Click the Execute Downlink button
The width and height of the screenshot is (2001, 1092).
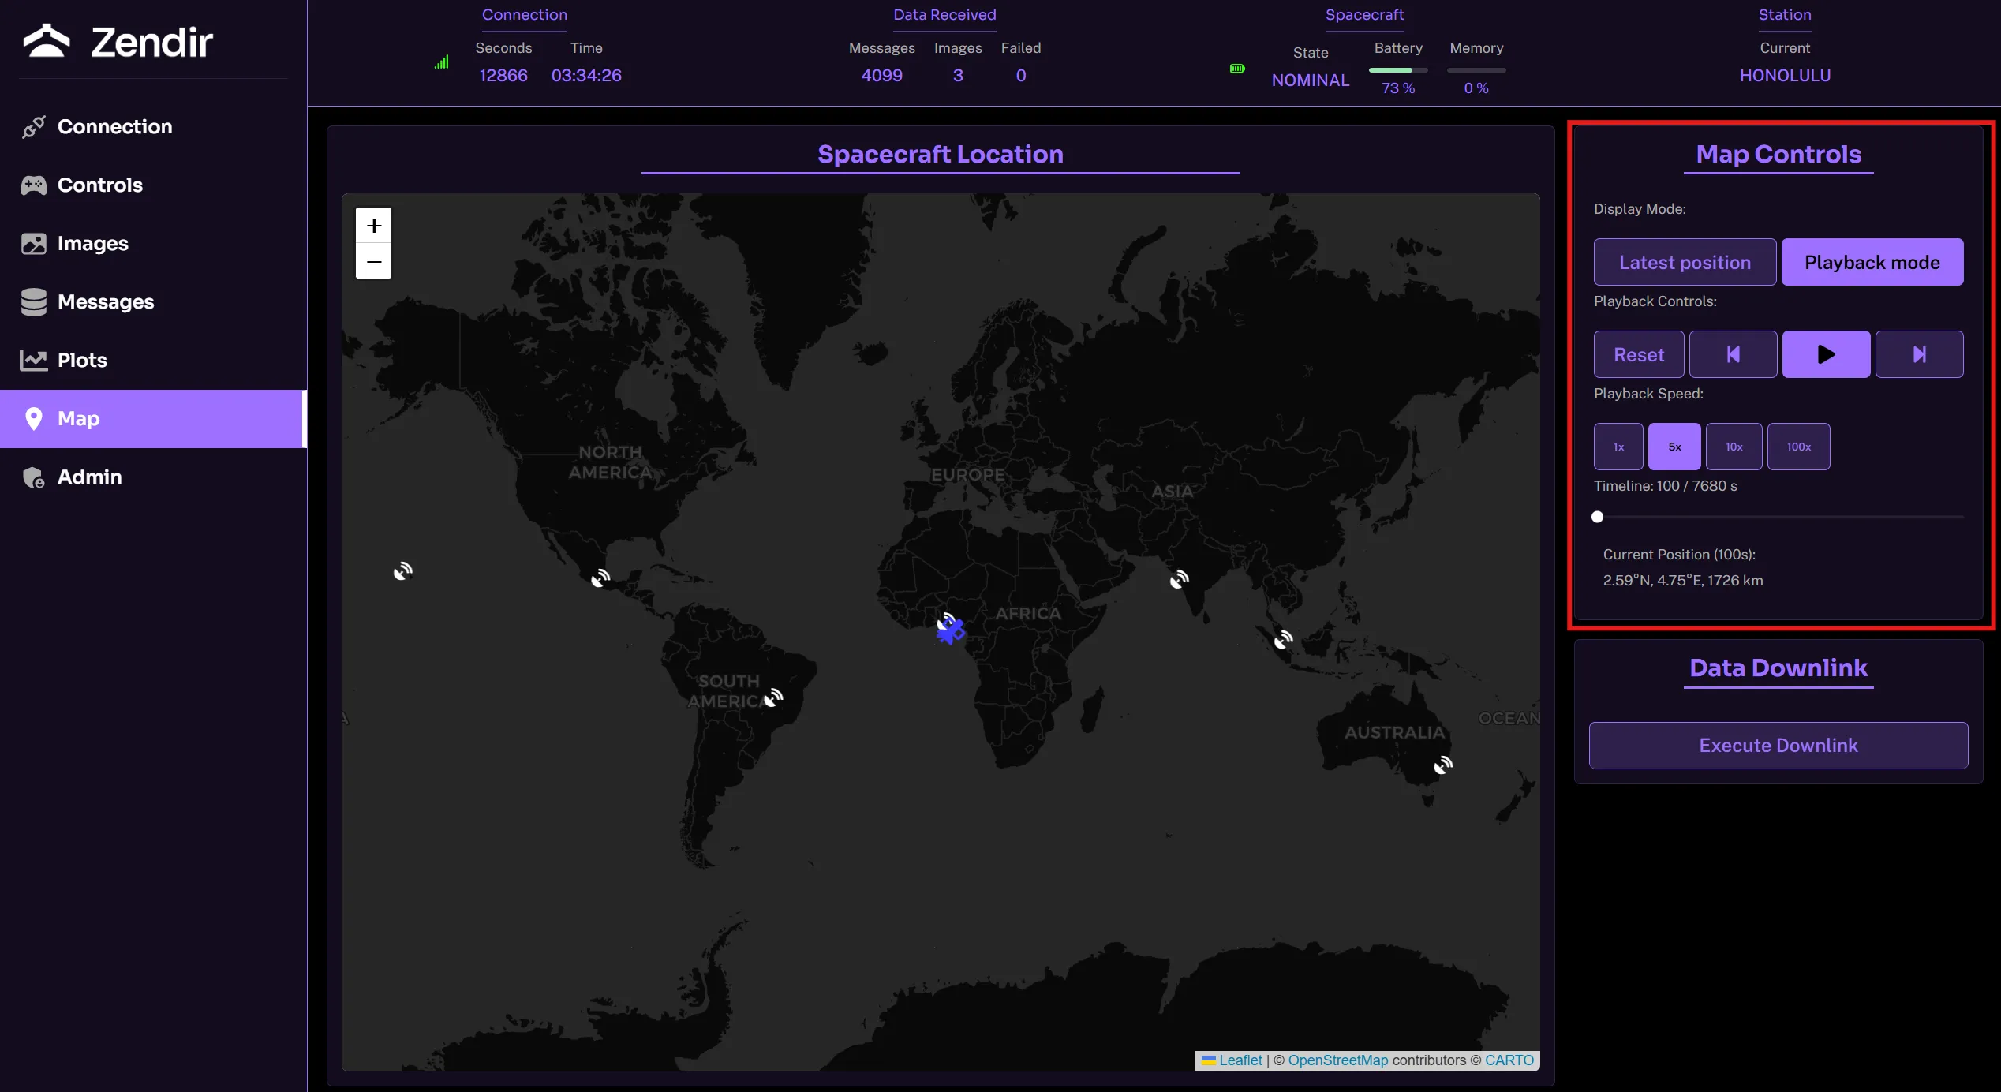pyautogui.click(x=1778, y=745)
